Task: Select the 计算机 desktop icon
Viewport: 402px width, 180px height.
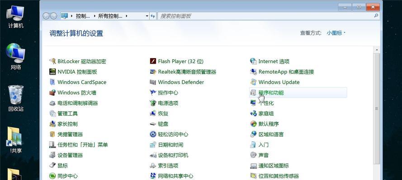Action: (x=16, y=17)
